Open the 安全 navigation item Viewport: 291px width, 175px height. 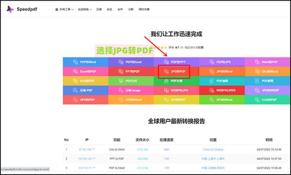(110, 9)
